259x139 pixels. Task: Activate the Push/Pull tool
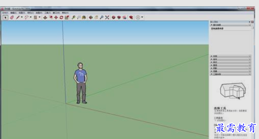(45, 17)
